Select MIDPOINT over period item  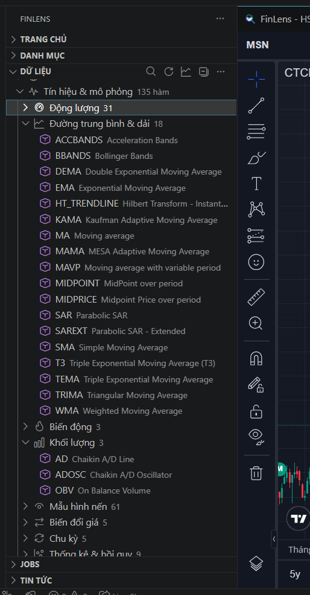(x=121, y=283)
